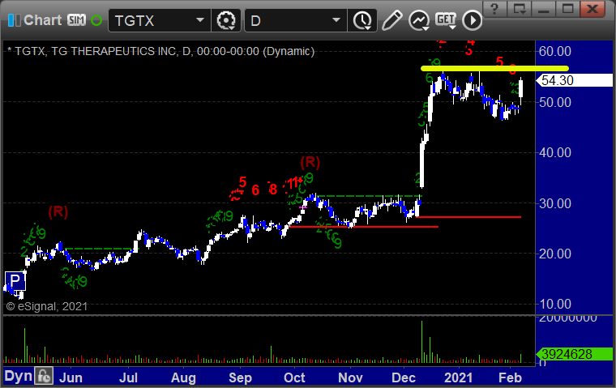Click the 10.00 price axis label
Image resolution: width=616 pixels, height=388 pixels.
click(555, 304)
